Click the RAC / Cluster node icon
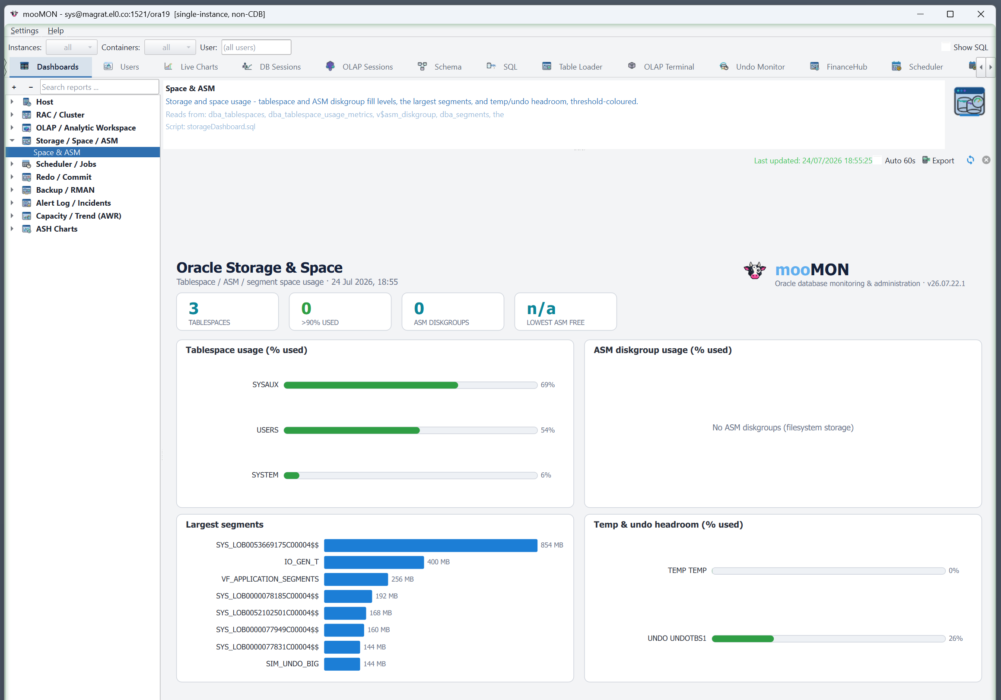 (x=27, y=115)
